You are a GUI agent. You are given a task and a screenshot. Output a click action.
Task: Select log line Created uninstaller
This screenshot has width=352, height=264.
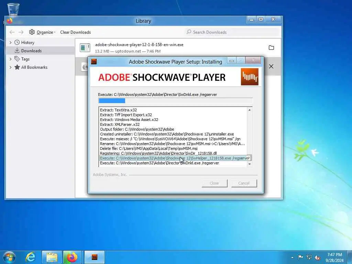tap(167, 134)
